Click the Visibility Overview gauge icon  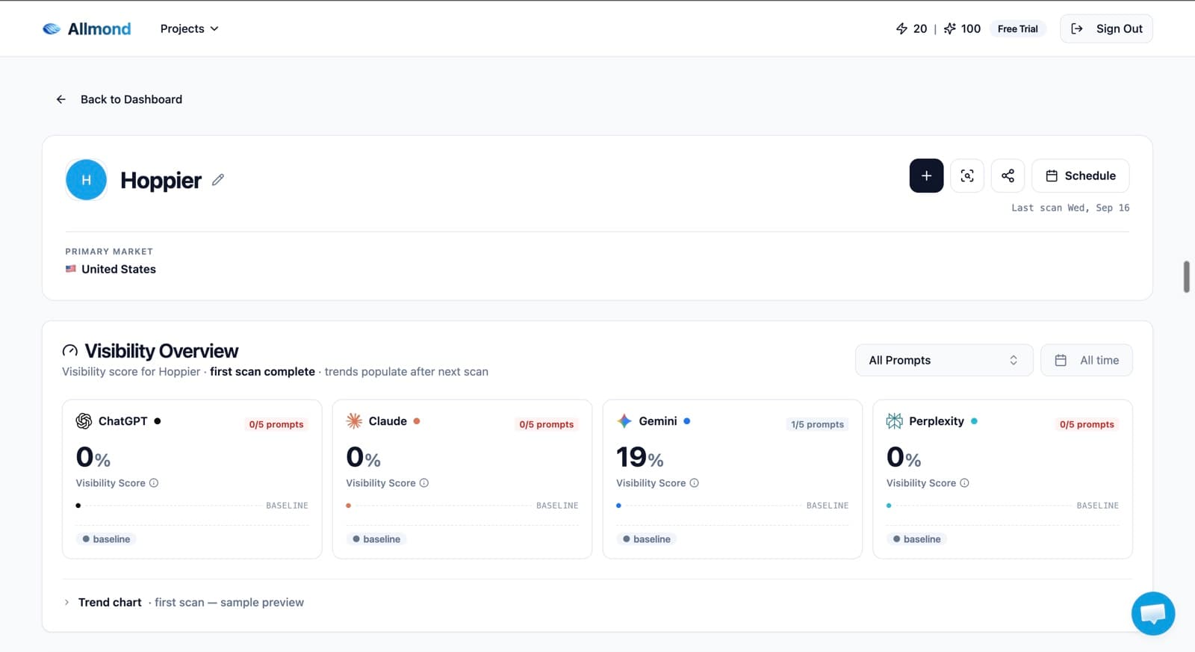click(x=70, y=351)
